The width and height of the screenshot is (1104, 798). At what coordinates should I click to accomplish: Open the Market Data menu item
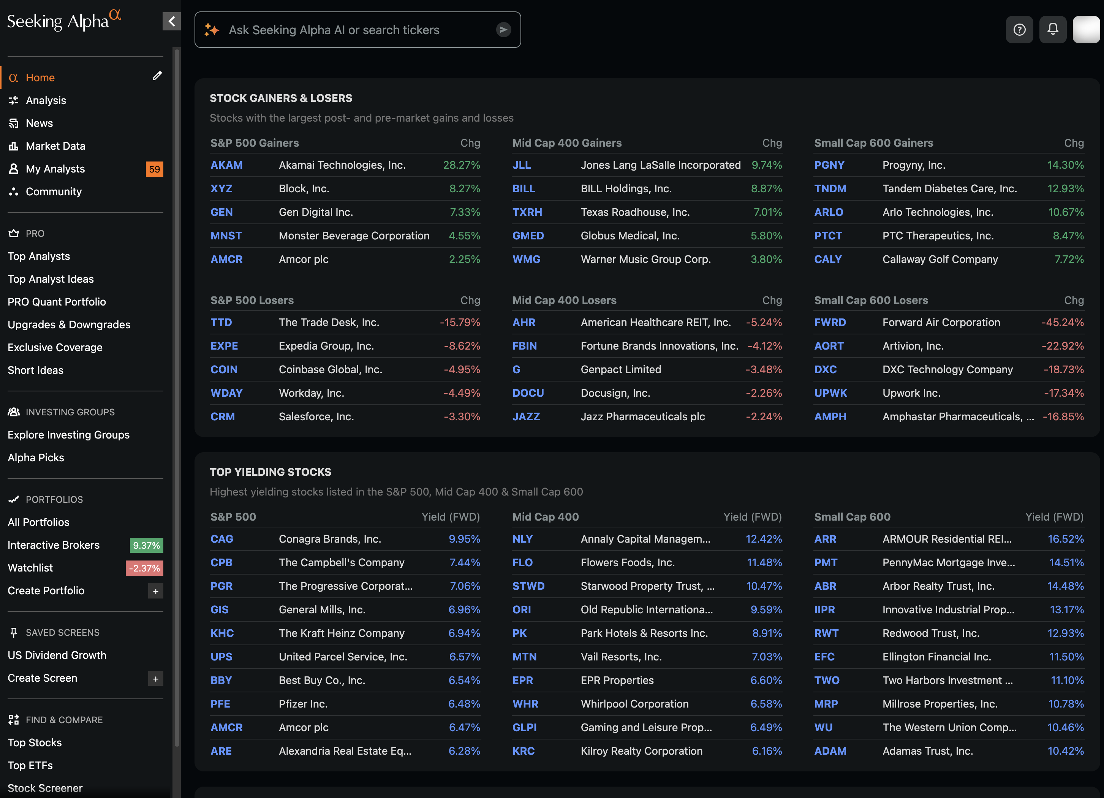[x=55, y=146]
